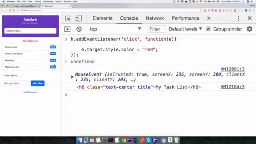
Task: Close the Document browser tab
Action: [69, 6]
